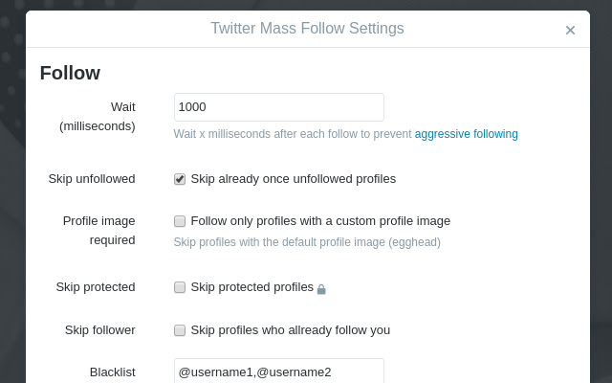Open the aggressive following link
The image size is (612, 383).
pos(466,134)
